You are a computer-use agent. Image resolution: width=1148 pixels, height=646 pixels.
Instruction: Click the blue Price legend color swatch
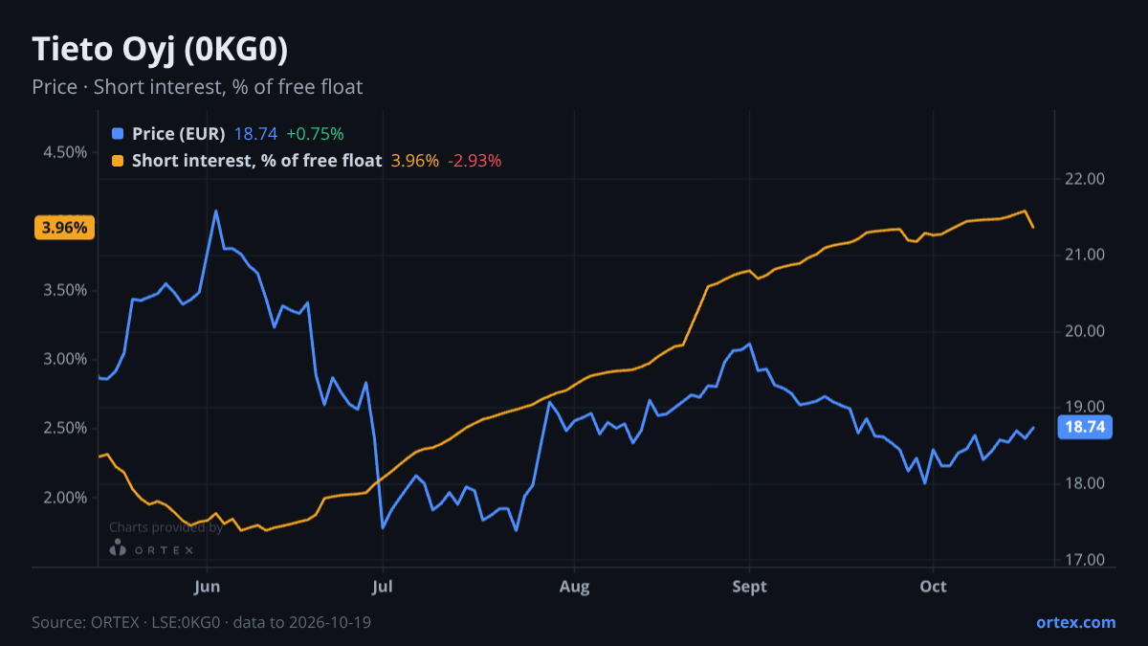coord(118,134)
